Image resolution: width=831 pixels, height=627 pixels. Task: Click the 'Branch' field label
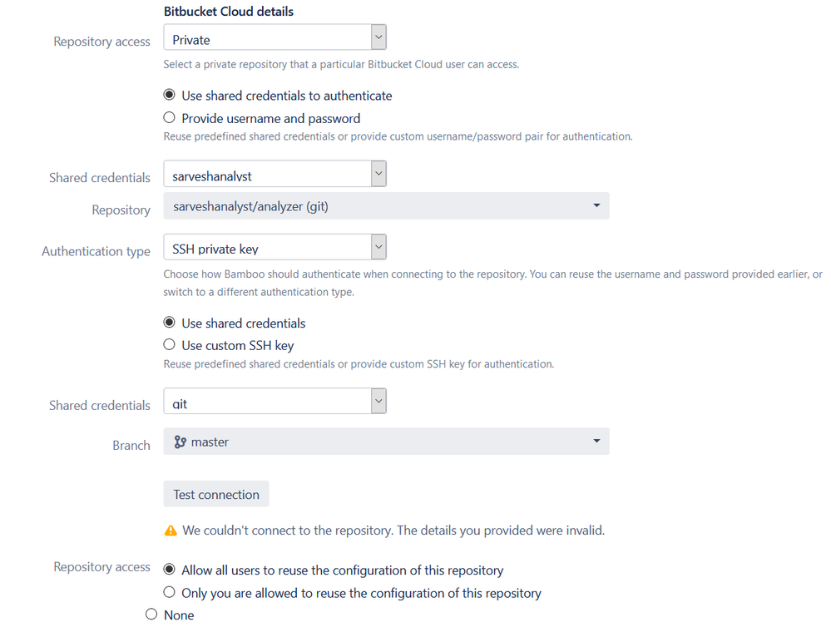[131, 445]
